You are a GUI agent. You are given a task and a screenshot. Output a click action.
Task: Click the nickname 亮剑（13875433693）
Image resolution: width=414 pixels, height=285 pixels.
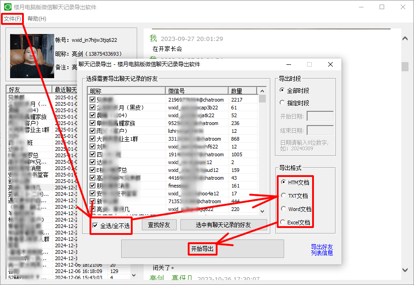point(97,54)
